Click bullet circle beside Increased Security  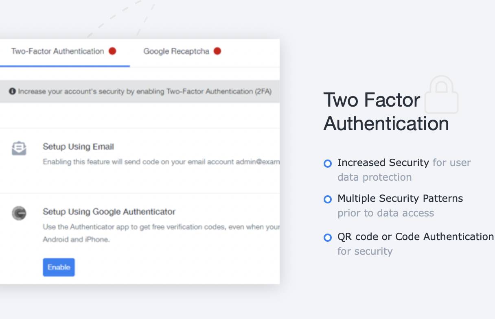pos(327,164)
